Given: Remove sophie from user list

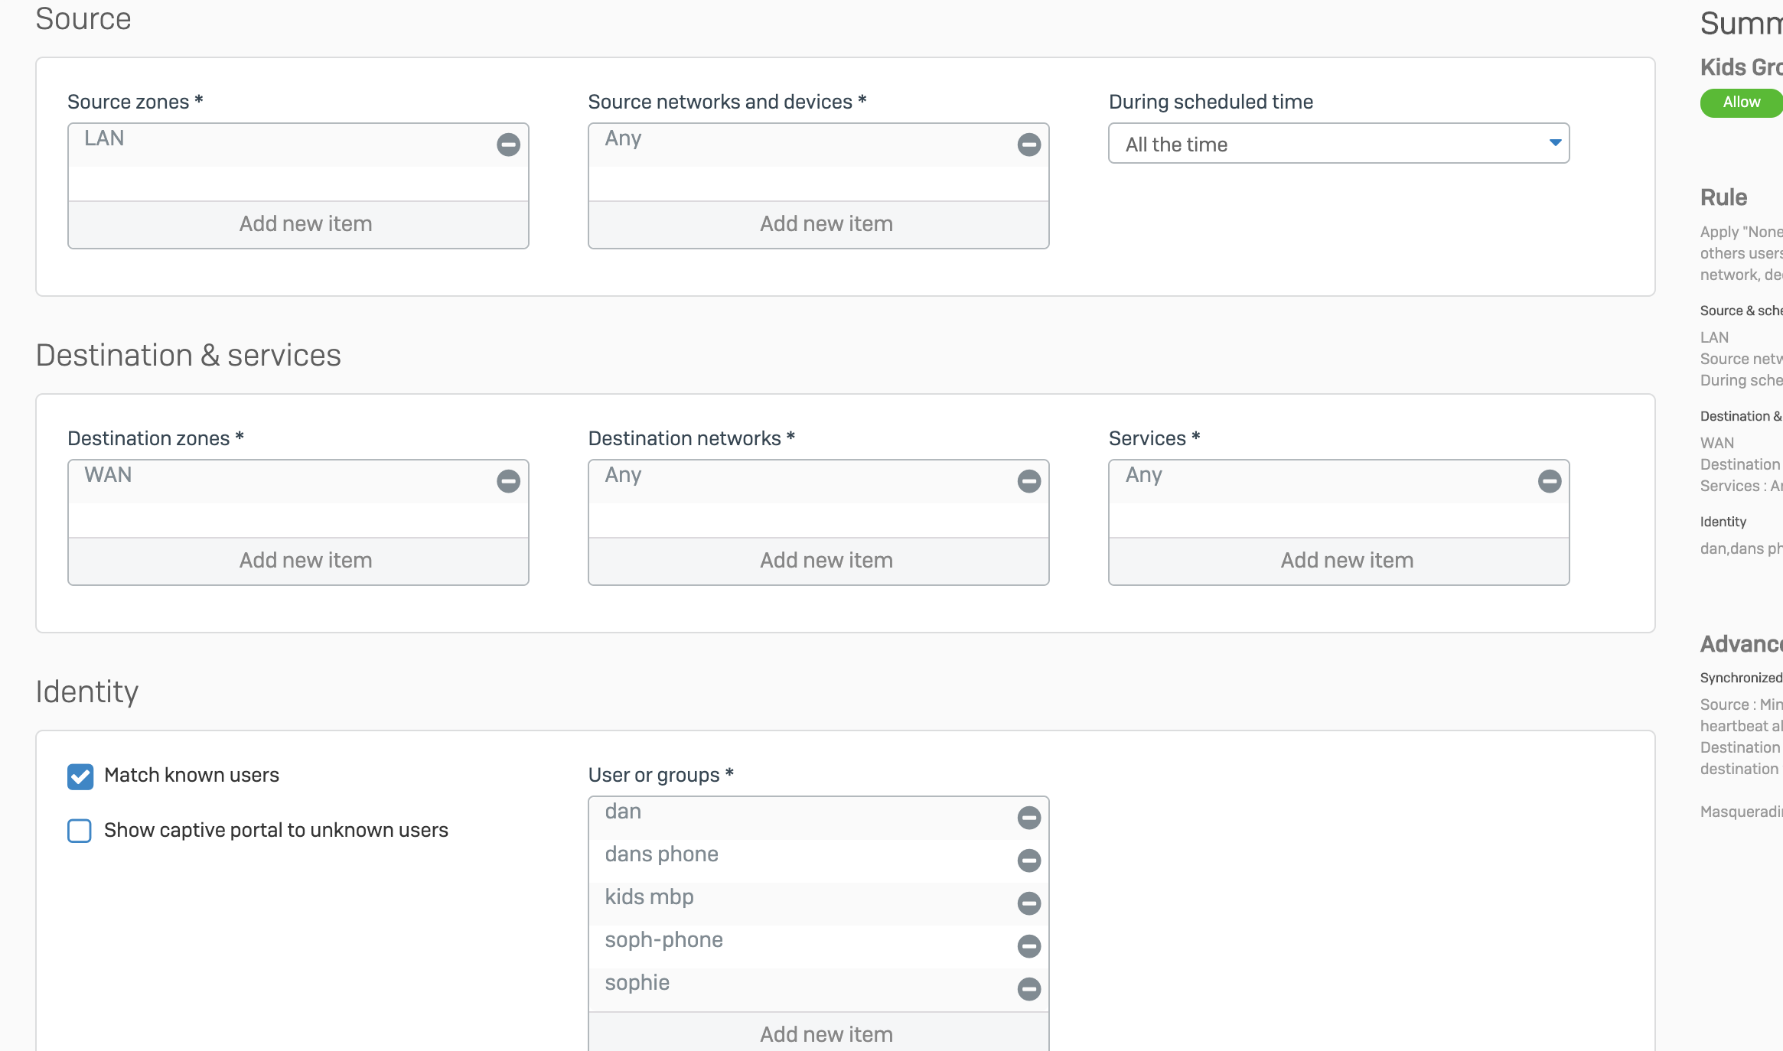Looking at the screenshot, I should [x=1028, y=989].
